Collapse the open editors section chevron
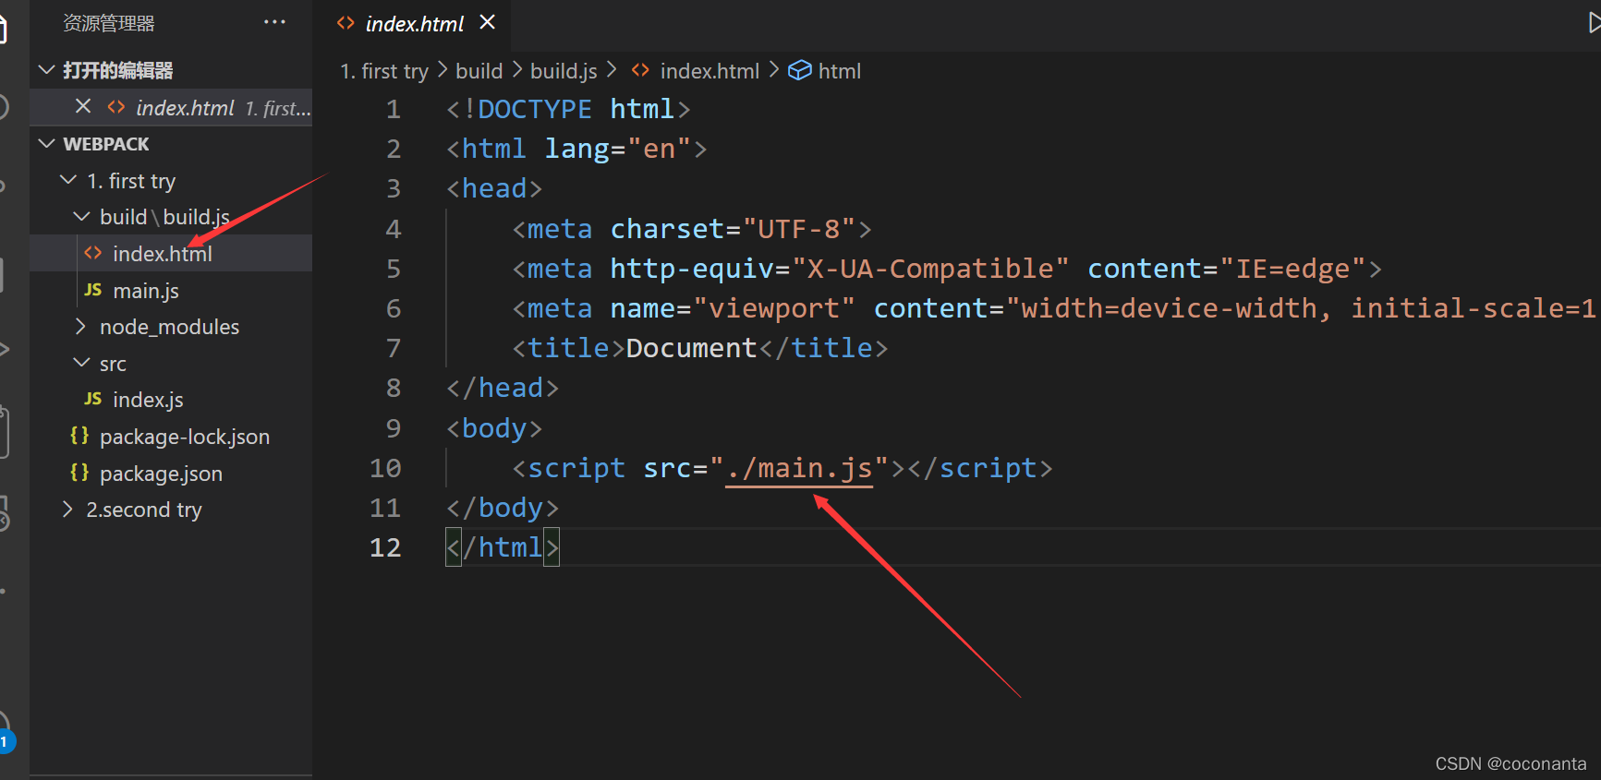Screen dimensions: 1601x780 (47, 70)
